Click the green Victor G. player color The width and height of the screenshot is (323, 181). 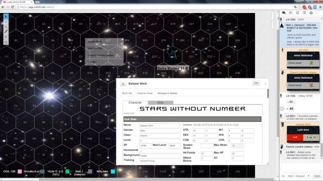[67, 171]
